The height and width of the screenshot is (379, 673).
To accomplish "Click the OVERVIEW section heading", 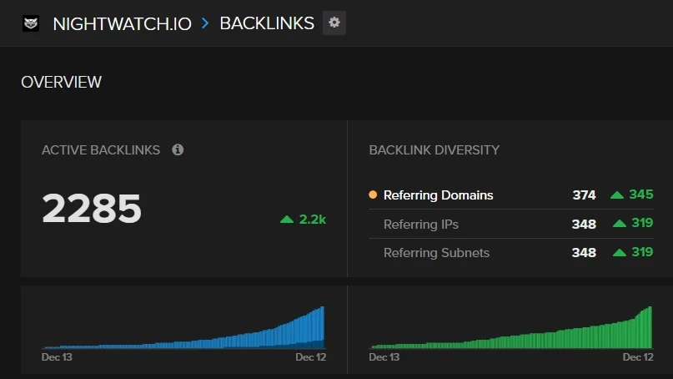I will (x=61, y=82).
